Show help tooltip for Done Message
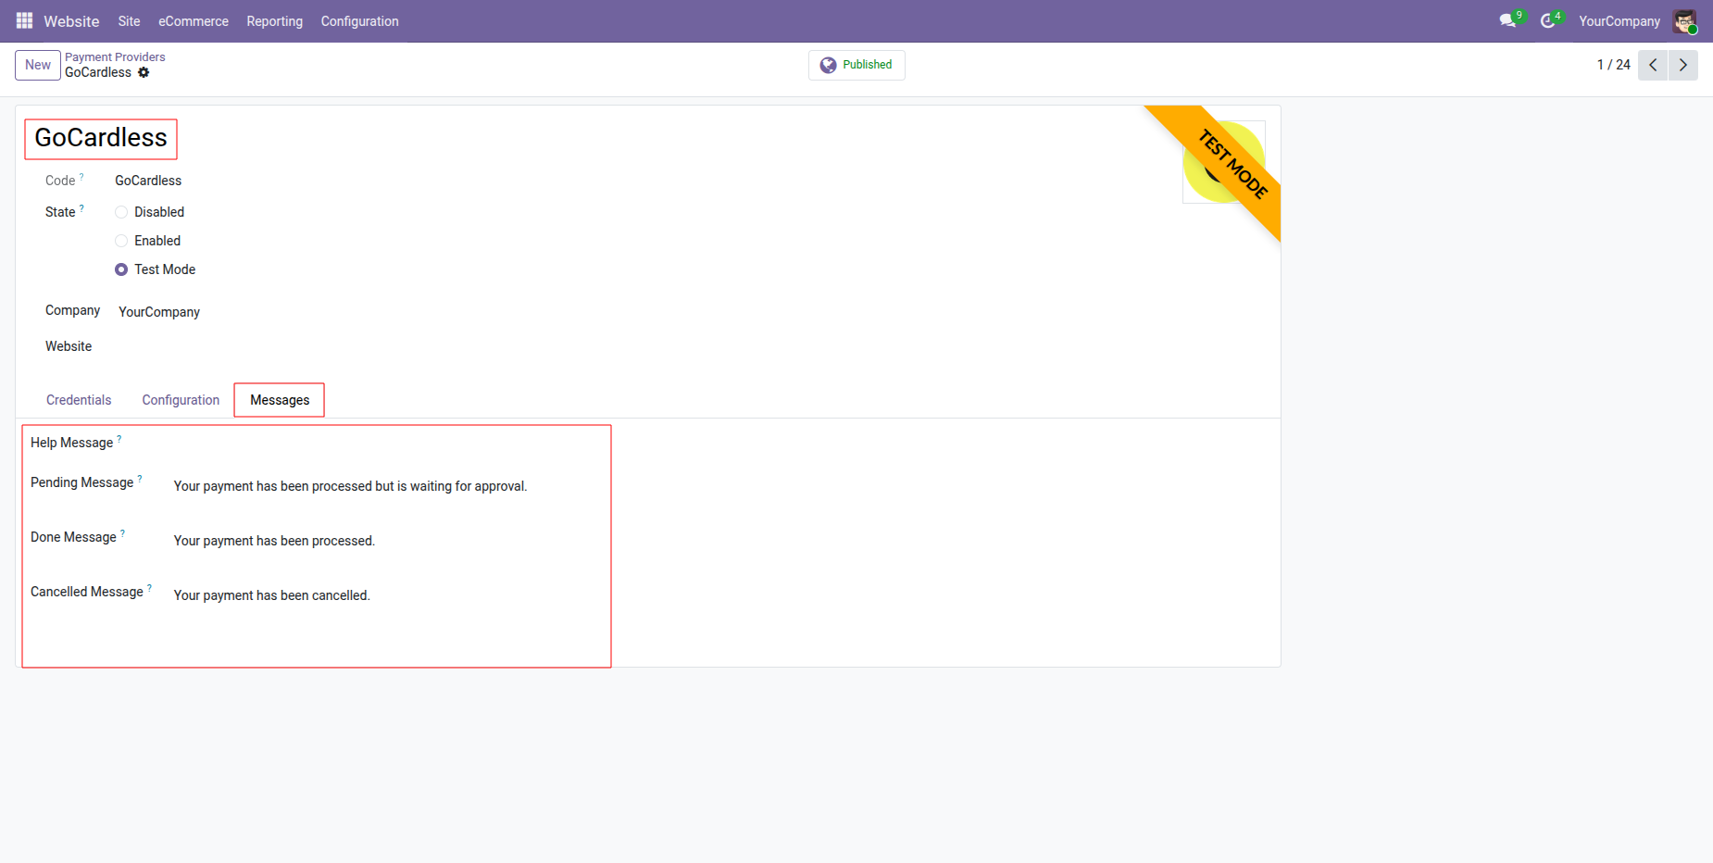1713x863 pixels. tap(123, 532)
